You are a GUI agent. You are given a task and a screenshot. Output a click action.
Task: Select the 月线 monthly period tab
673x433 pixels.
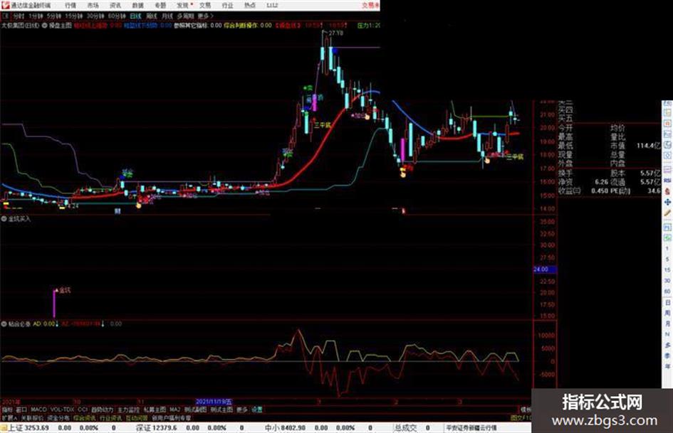pos(167,16)
